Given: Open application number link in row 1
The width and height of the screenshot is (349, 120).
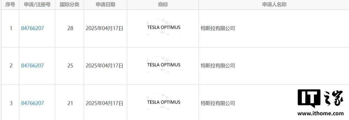Looking at the screenshot, I should [32, 28].
